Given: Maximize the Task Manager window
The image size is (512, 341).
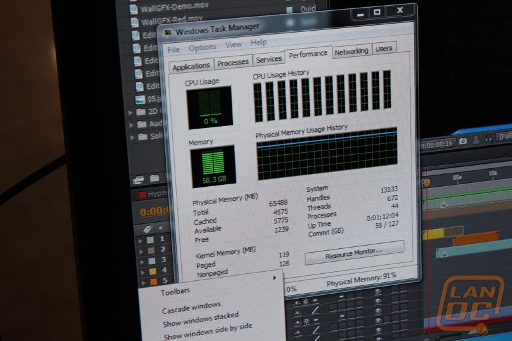Looking at the screenshot, I should 377,12.
